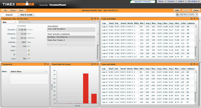
Task: Click the chart icon in Add More Charts
Action: tap(178, 15)
